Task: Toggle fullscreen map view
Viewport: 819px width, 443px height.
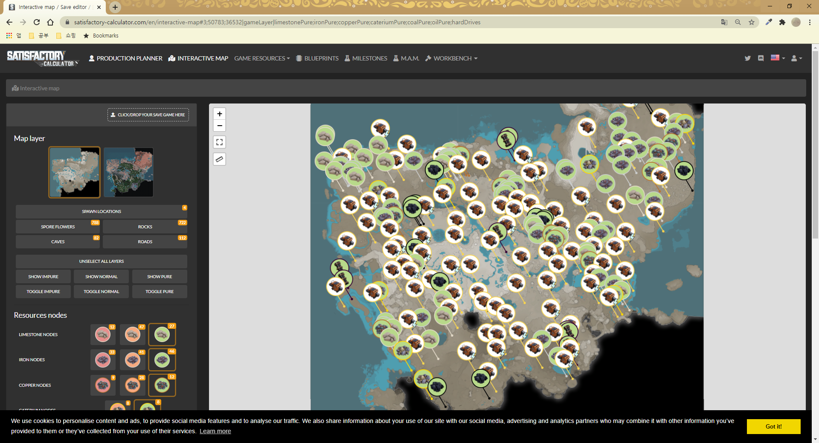Action: (219, 142)
